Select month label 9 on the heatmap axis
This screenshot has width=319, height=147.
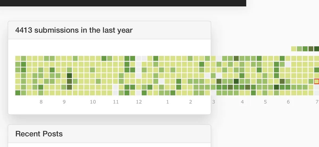64,102
